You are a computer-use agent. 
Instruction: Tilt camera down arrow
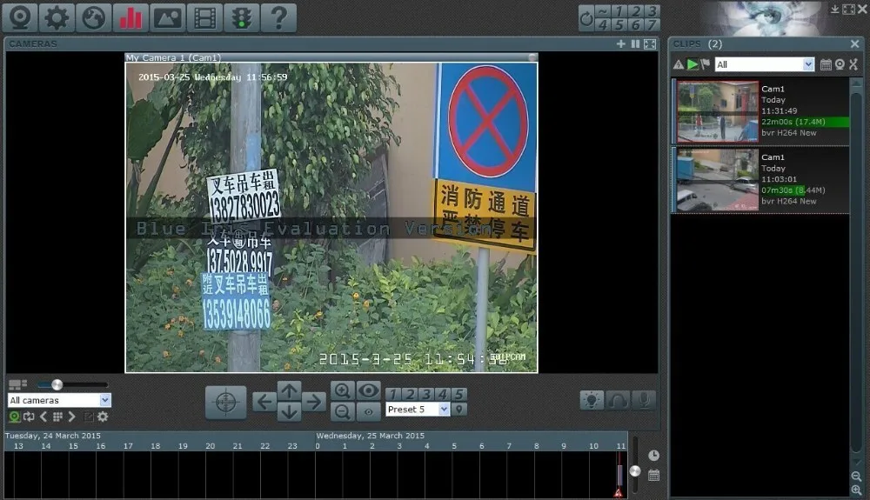coord(289,412)
